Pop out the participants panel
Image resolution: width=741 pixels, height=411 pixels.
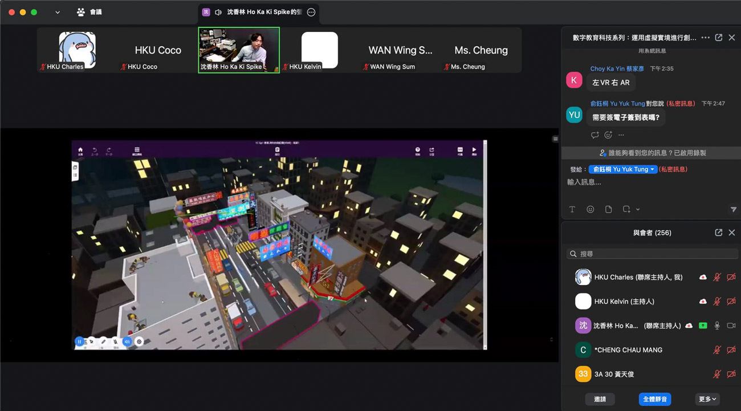pyautogui.click(x=718, y=233)
